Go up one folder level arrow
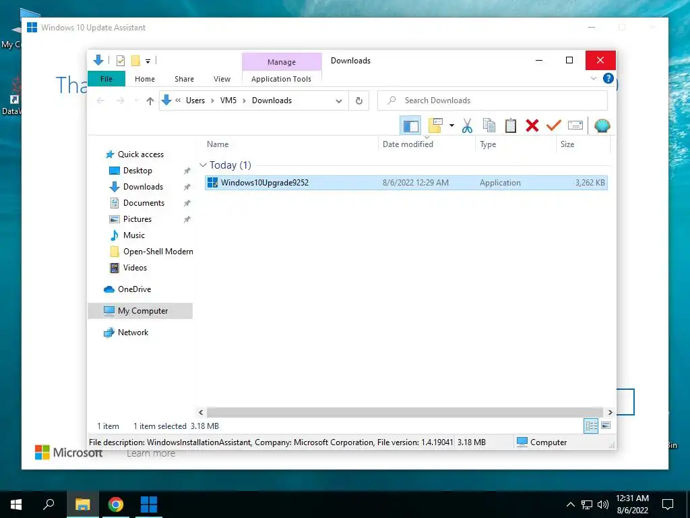 tap(150, 101)
